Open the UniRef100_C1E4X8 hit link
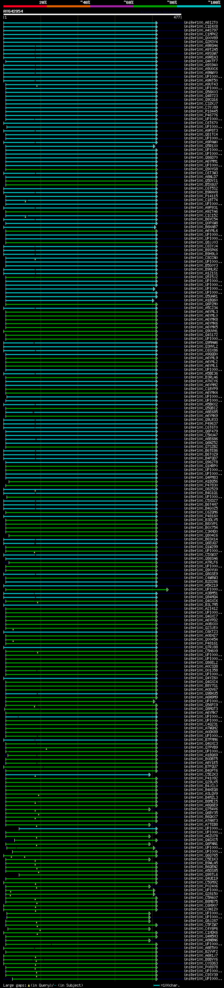The image size is (224, 988). (201, 27)
